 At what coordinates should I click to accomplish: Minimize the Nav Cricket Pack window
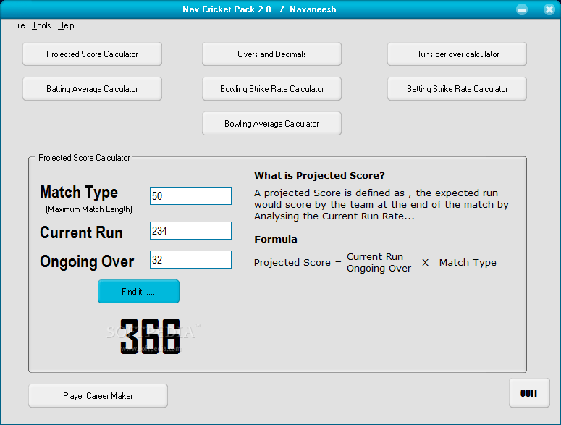(x=522, y=9)
